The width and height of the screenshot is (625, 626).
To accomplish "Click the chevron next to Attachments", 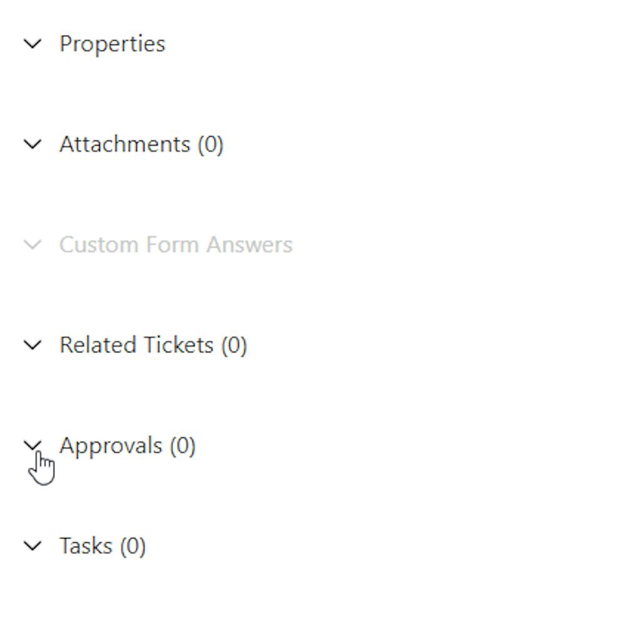I will pos(34,144).
